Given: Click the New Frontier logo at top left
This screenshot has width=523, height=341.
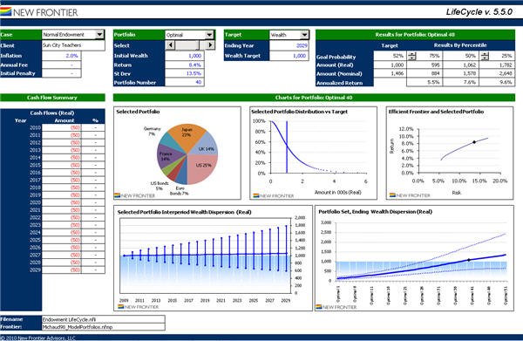Looking at the screenshot, I should 39,12.
